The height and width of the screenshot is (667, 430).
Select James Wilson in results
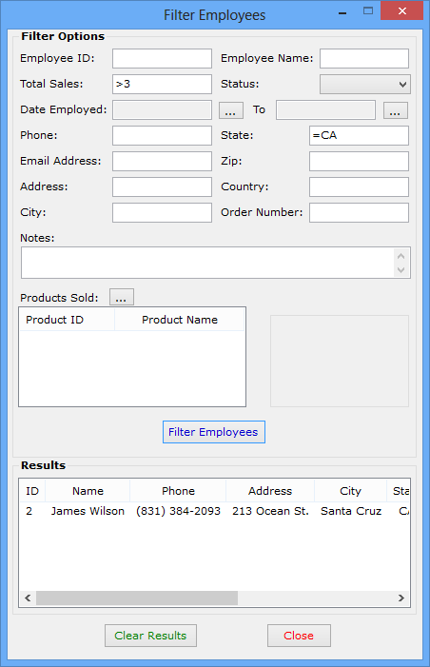tap(88, 511)
